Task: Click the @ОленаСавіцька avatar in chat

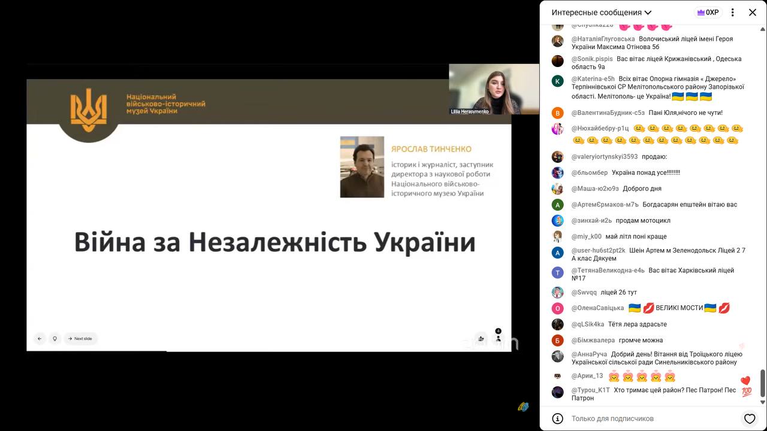Action: click(x=558, y=308)
